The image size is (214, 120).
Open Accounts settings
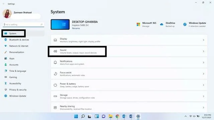[23, 65]
